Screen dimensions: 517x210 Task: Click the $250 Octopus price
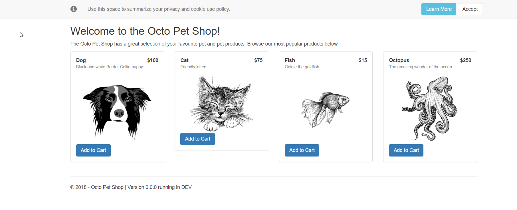pyautogui.click(x=465, y=60)
